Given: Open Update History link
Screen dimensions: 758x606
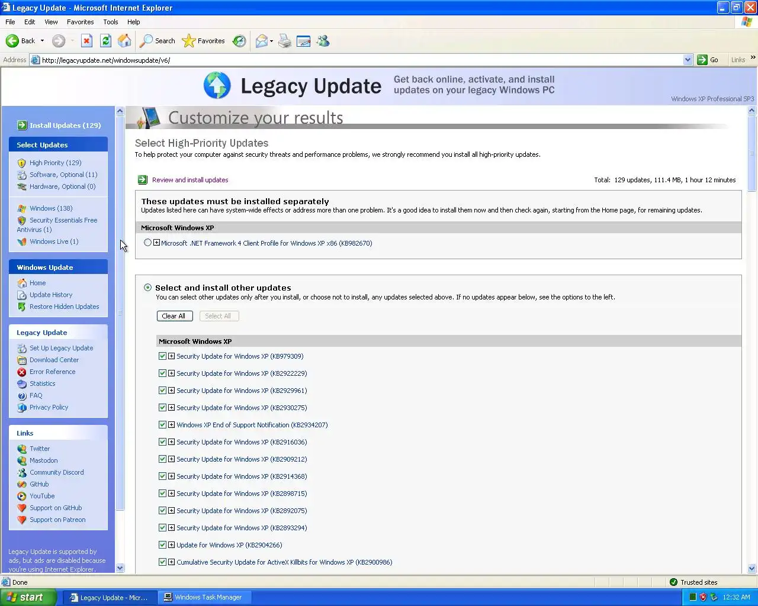Looking at the screenshot, I should [51, 295].
